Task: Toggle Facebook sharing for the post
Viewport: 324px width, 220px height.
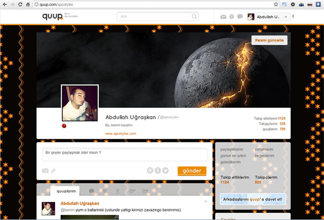Action: pos(158,170)
